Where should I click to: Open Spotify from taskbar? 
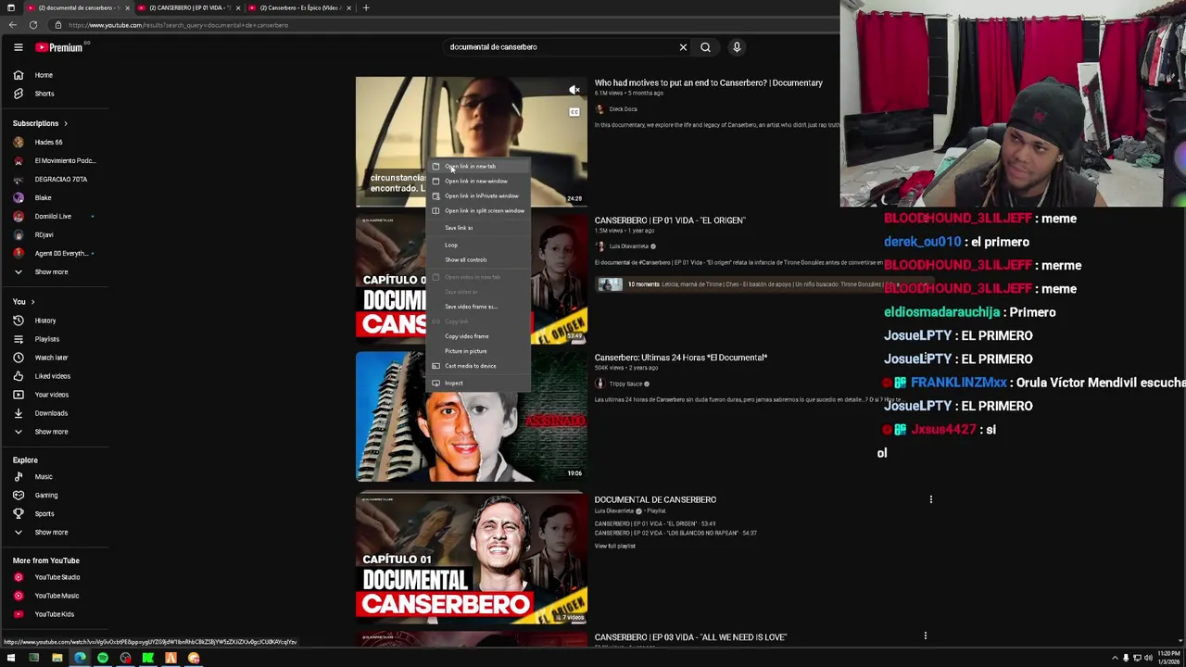102,658
